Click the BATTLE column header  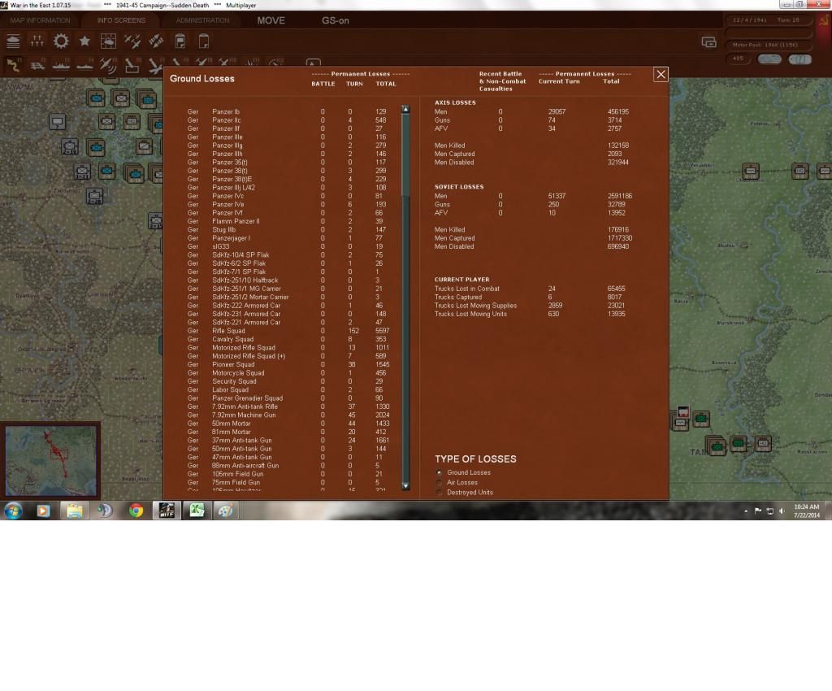click(323, 84)
